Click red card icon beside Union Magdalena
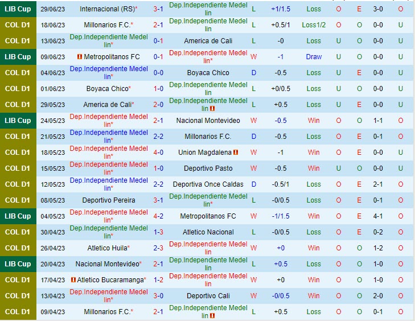 click(x=236, y=153)
